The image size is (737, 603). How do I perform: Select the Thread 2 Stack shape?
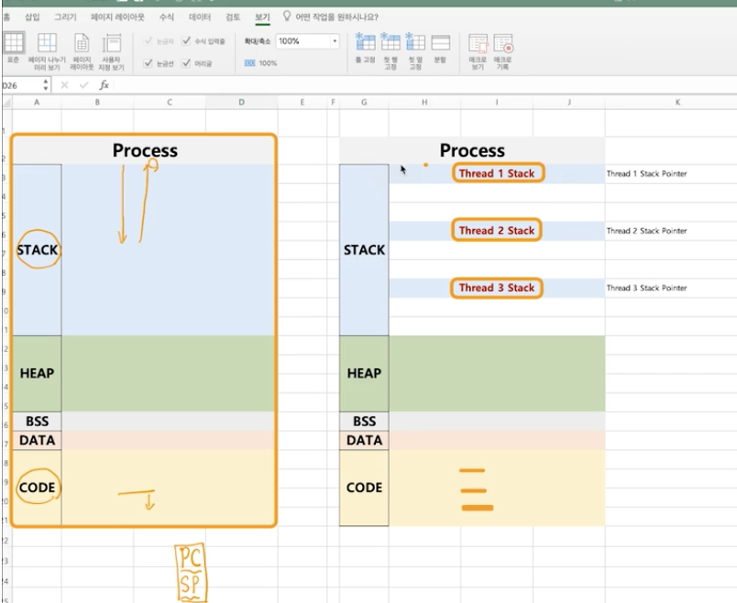click(497, 230)
